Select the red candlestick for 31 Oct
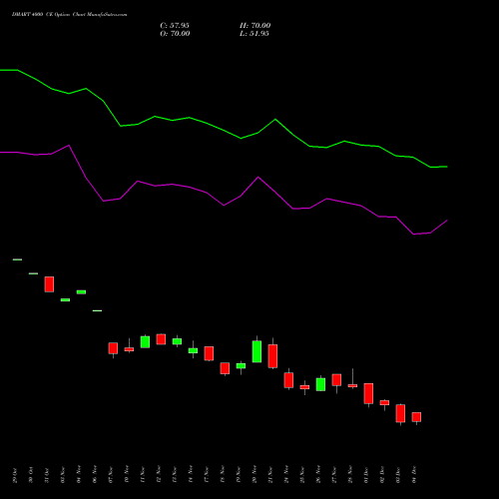 49,284
